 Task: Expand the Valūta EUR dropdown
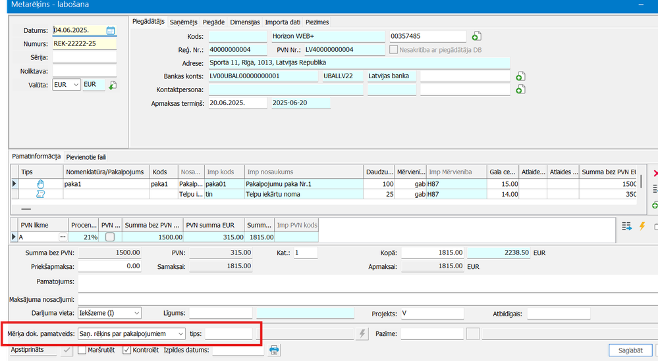click(74, 85)
